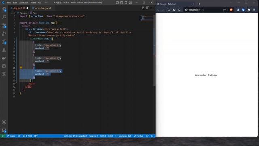Click the site info icon before localhost
This screenshot has height=146, width=259.
tap(186, 10)
